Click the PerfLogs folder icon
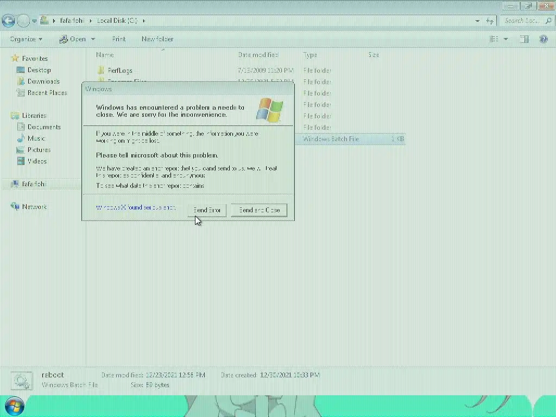 pos(101,70)
